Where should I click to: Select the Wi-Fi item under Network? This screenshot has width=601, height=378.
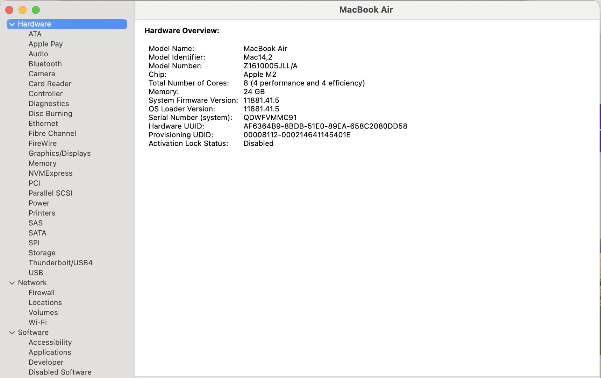tap(37, 322)
